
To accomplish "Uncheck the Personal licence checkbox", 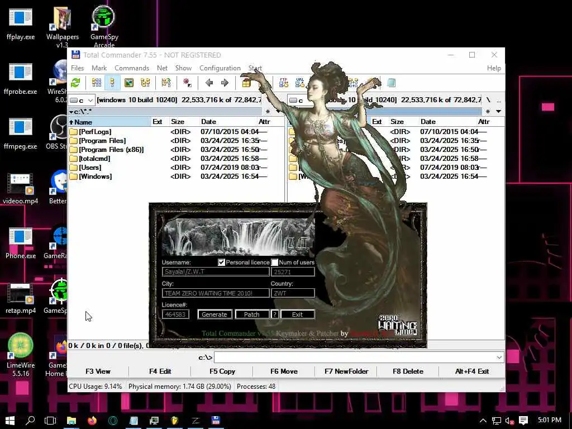I will coord(221,263).
